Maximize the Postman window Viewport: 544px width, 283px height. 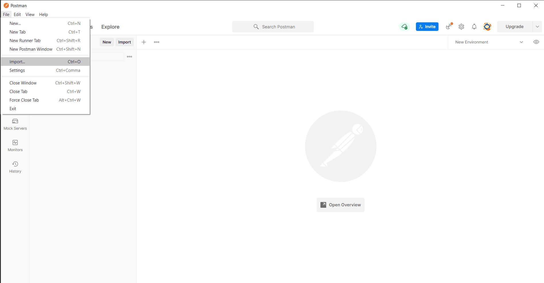(519, 5)
